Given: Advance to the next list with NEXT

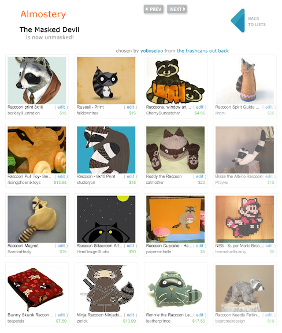Looking at the screenshot, I should pyautogui.click(x=177, y=9).
